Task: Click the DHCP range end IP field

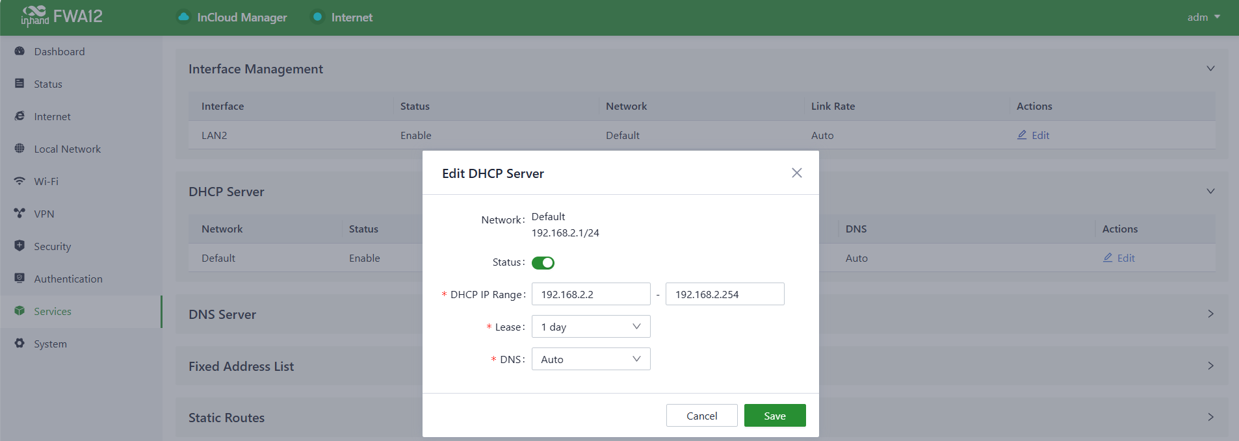Action: coord(724,294)
